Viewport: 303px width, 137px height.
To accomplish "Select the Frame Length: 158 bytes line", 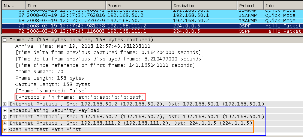I will click(49, 78).
